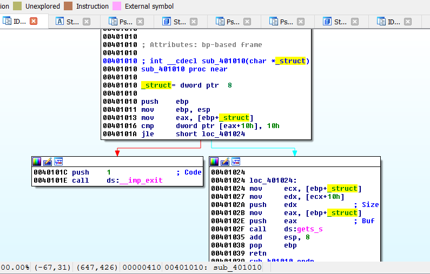
Task: Click the External symbol pink color swatch
Action: [117, 6]
